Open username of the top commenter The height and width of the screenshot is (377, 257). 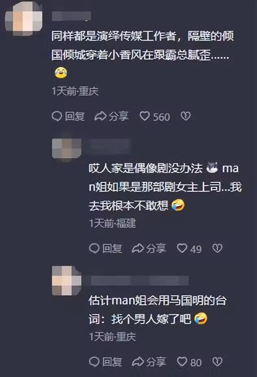pyautogui.click(x=72, y=16)
